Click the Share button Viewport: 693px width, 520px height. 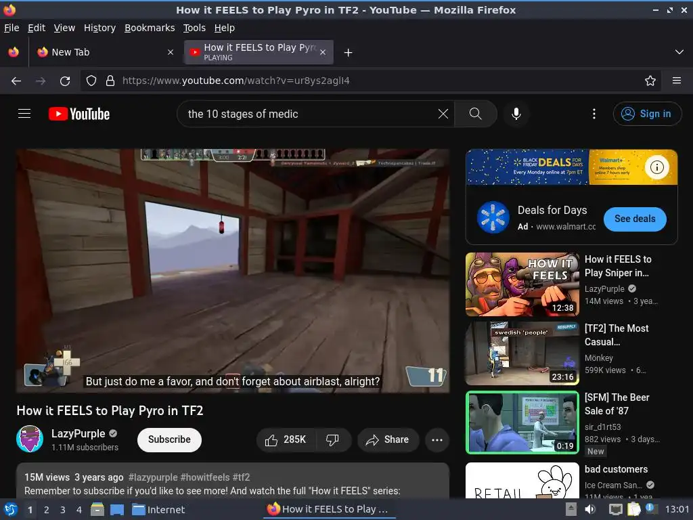tap(388, 439)
